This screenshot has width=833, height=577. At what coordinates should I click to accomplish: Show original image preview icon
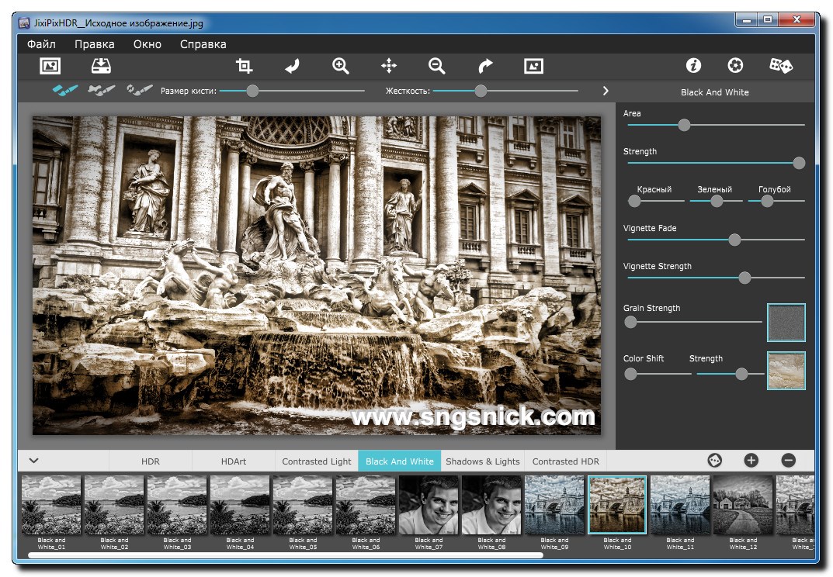533,66
